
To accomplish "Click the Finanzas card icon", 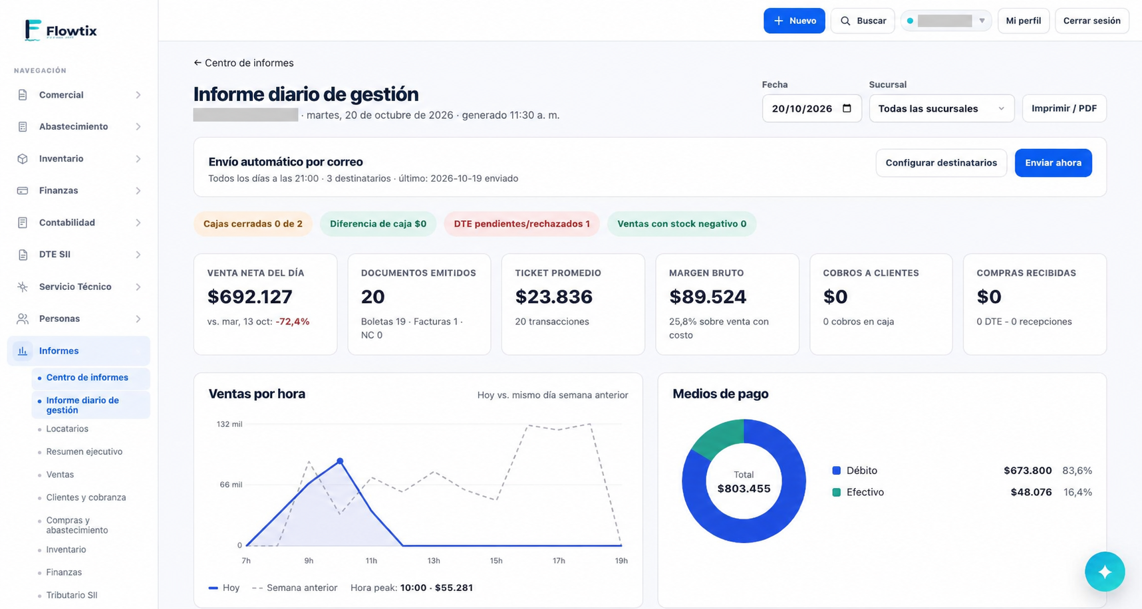I will click(x=23, y=191).
